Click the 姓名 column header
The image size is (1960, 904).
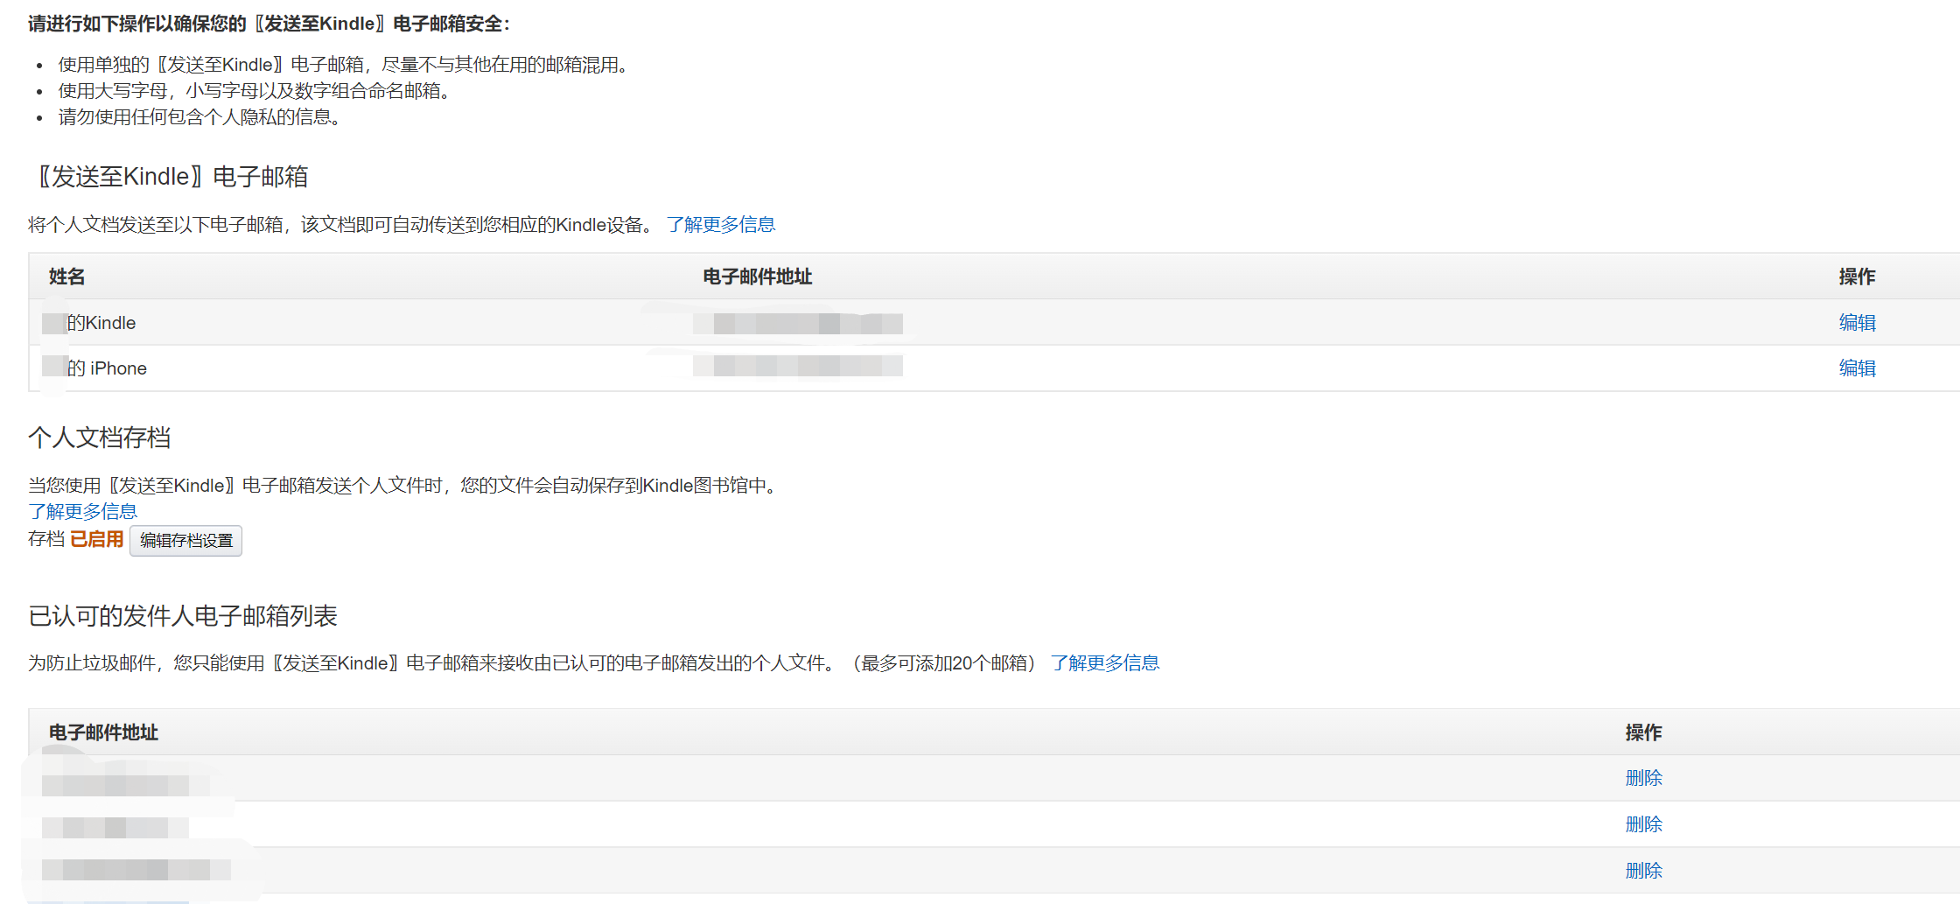(x=66, y=277)
